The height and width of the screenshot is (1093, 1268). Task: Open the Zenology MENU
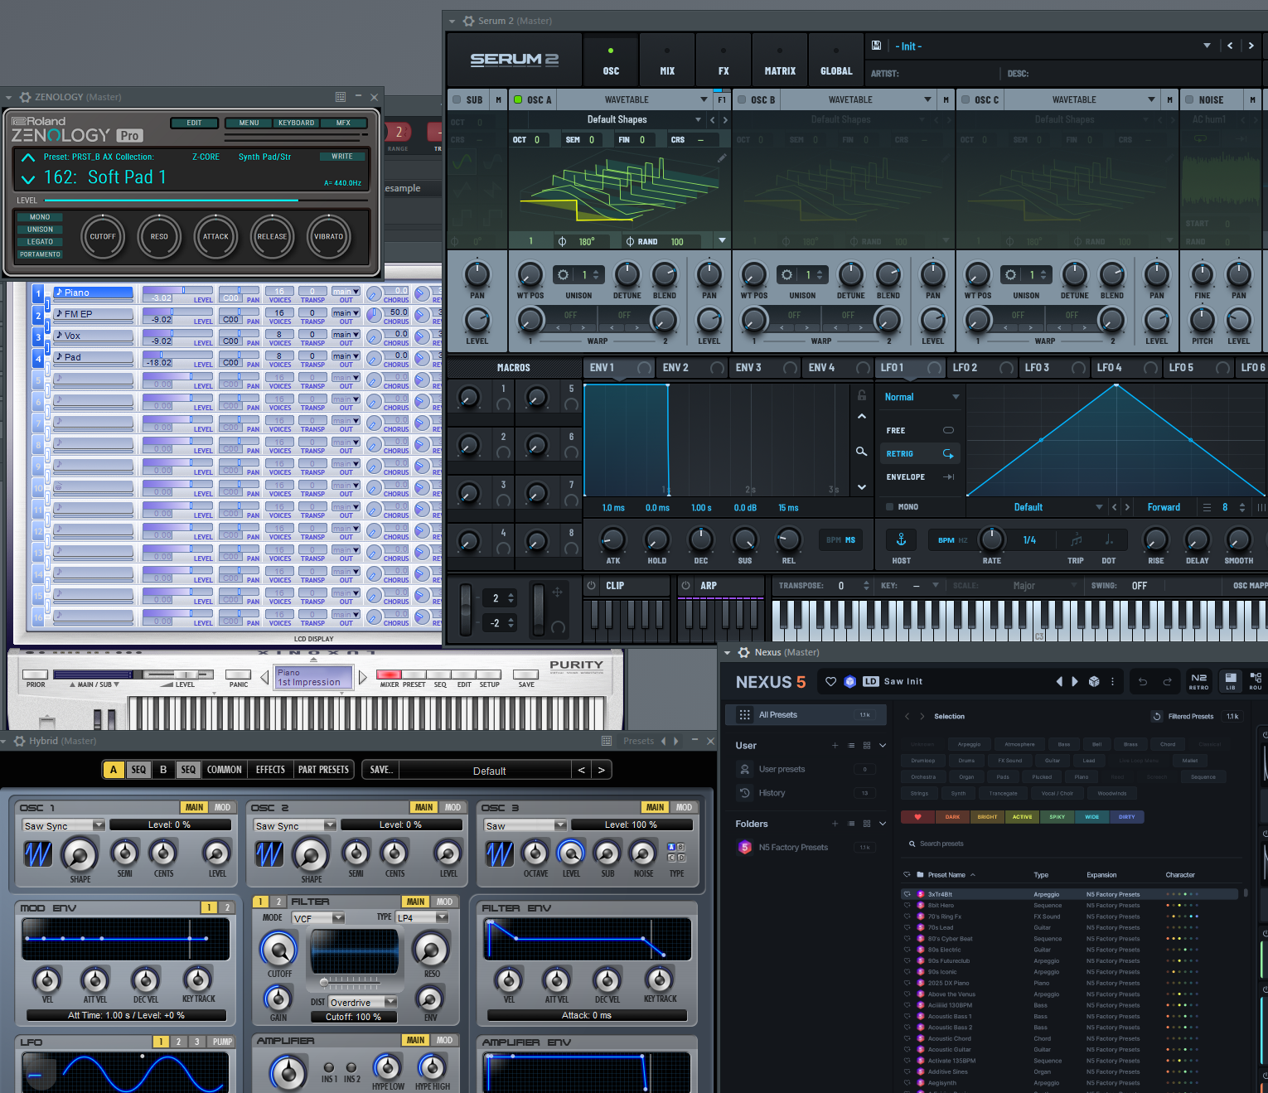pos(249,123)
